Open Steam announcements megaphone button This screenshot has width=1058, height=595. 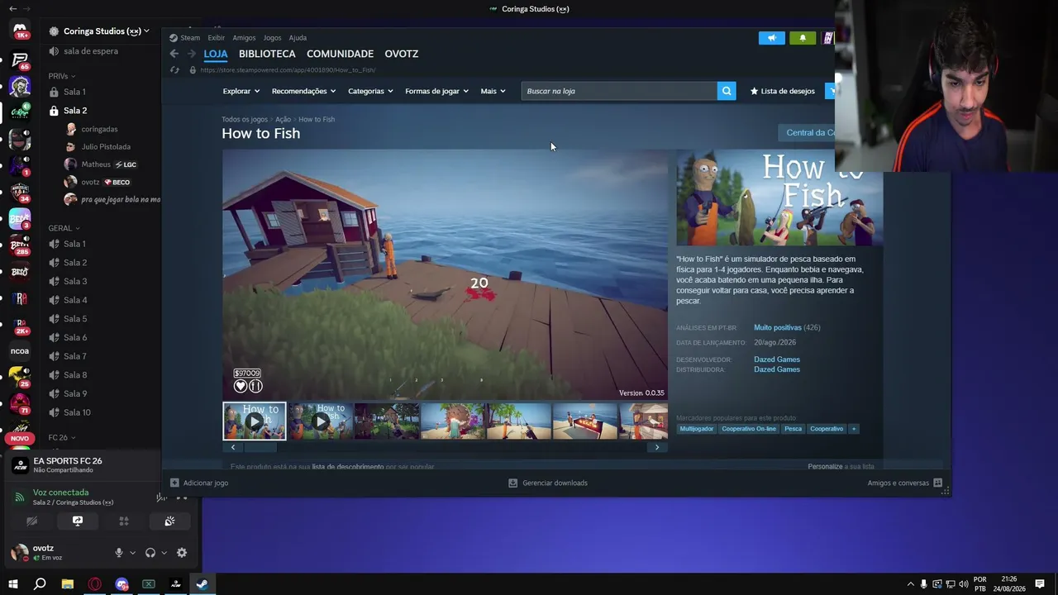772,38
